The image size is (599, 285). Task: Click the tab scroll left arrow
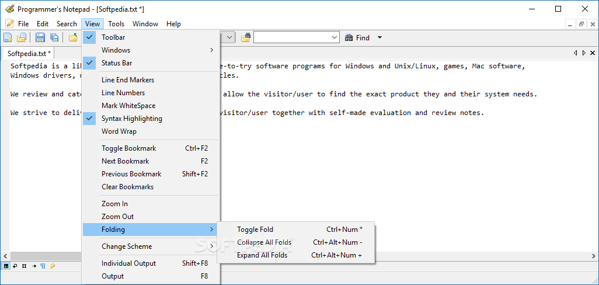pyautogui.click(x=575, y=53)
